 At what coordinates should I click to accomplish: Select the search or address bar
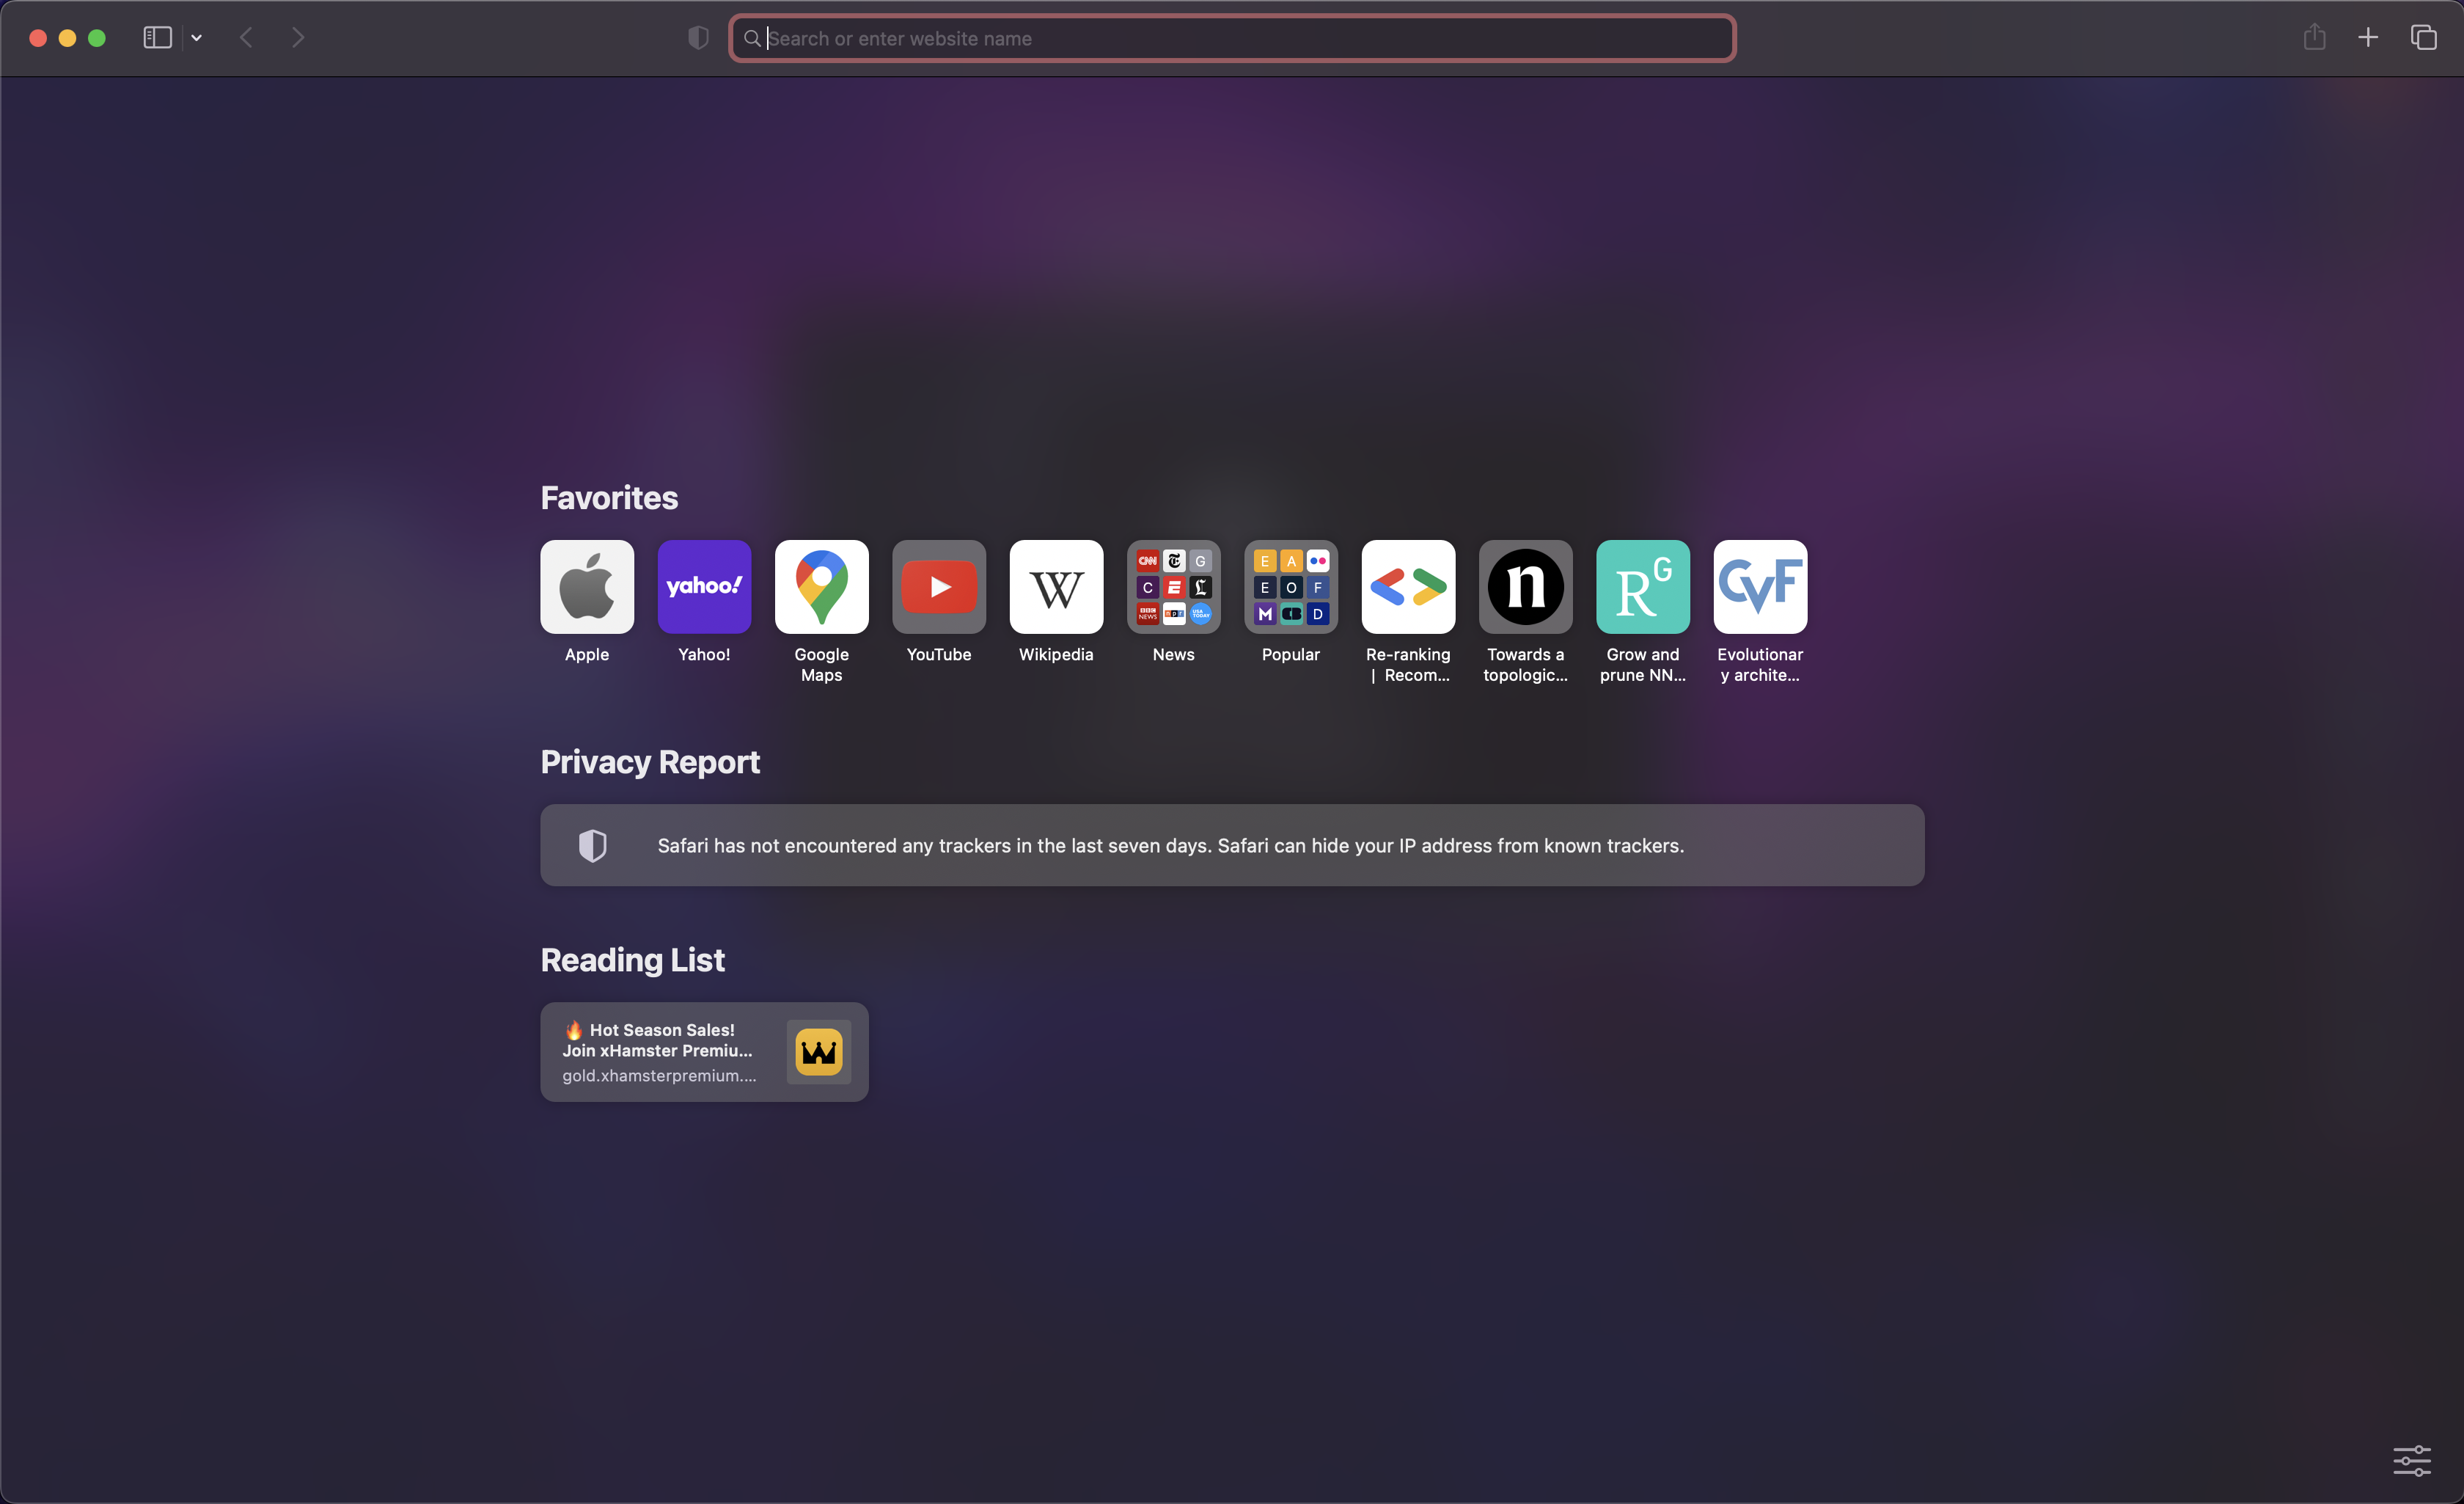[1231, 37]
